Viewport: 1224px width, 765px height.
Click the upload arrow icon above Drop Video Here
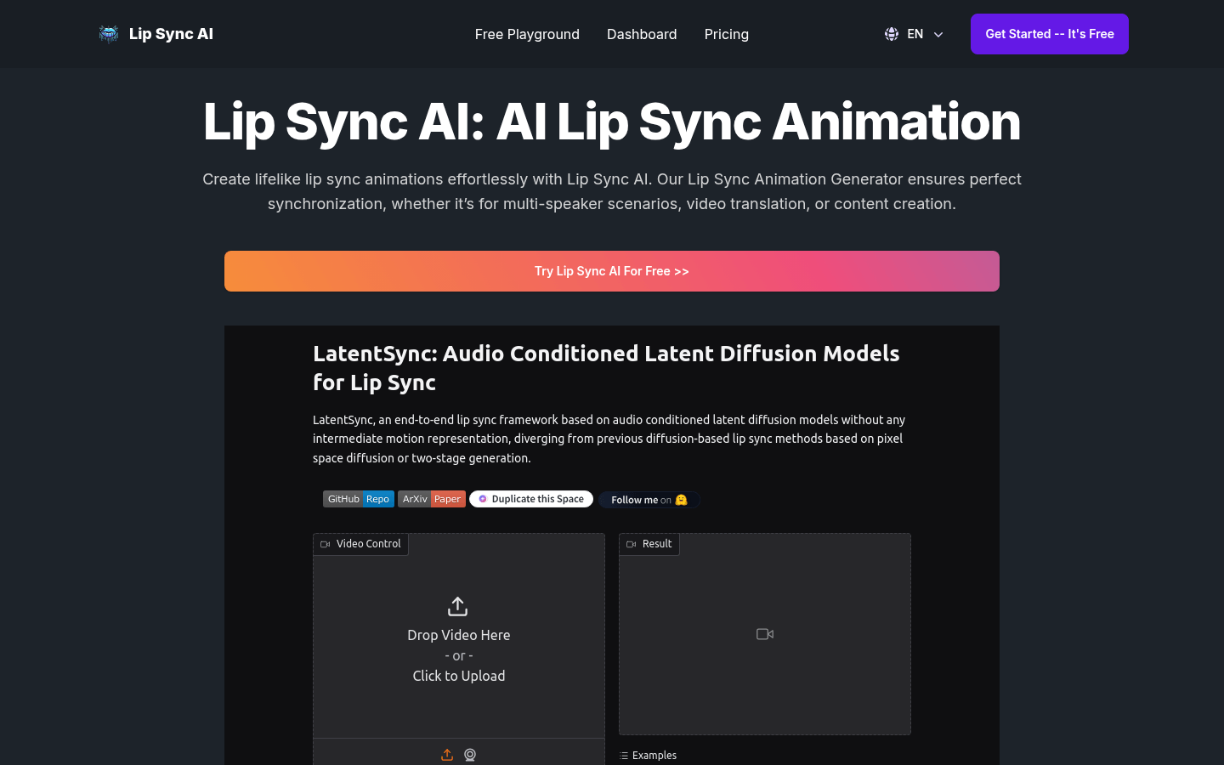pos(457,606)
